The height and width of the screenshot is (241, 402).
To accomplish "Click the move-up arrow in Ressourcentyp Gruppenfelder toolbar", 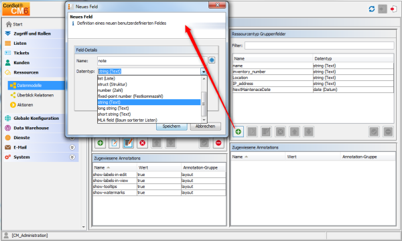I will (294, 132).
